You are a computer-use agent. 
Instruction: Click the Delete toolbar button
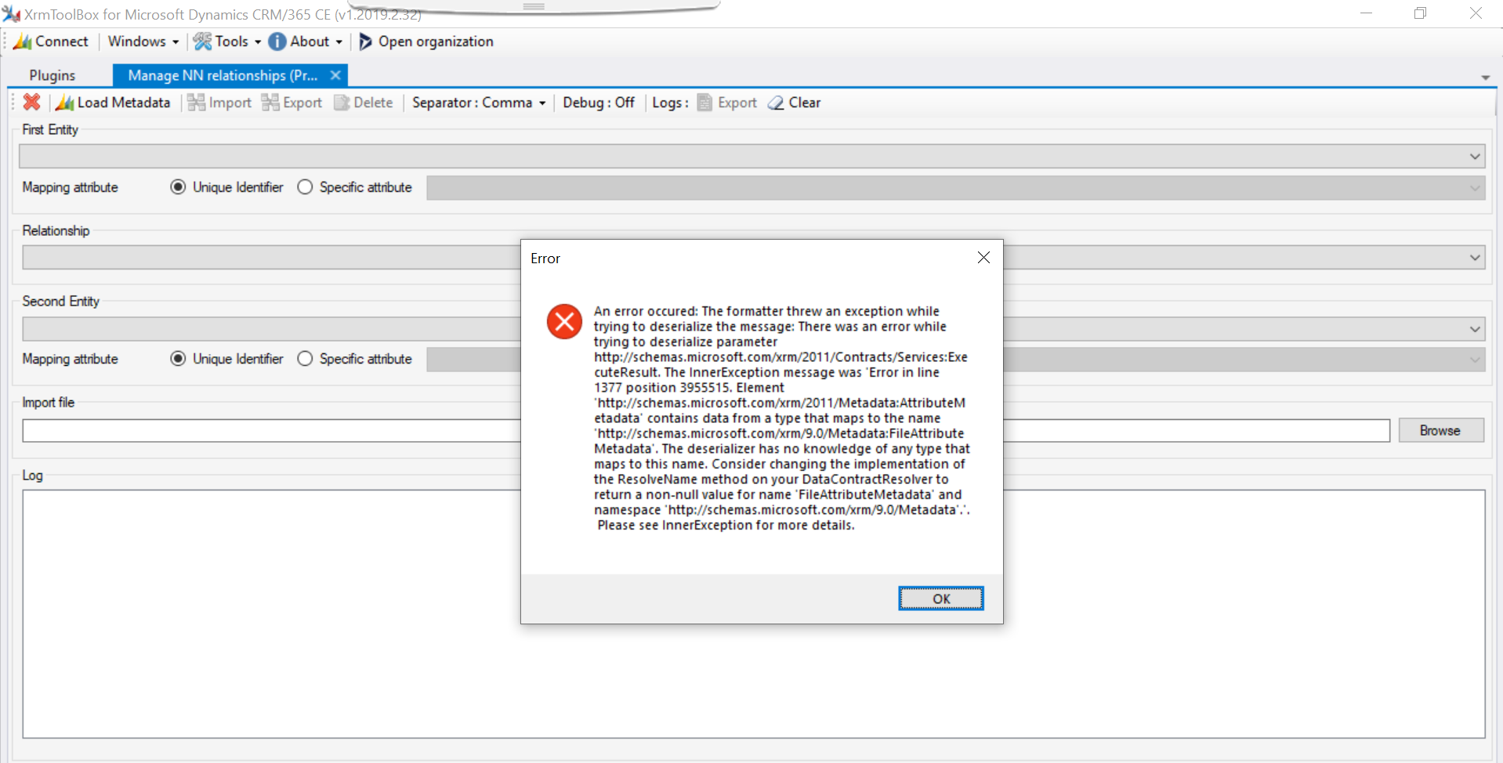click(364, 103)
